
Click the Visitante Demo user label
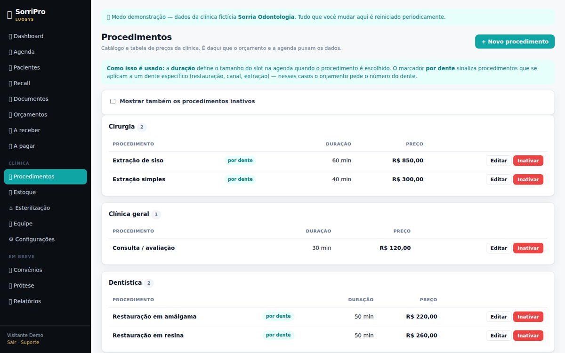click(25, 335)
